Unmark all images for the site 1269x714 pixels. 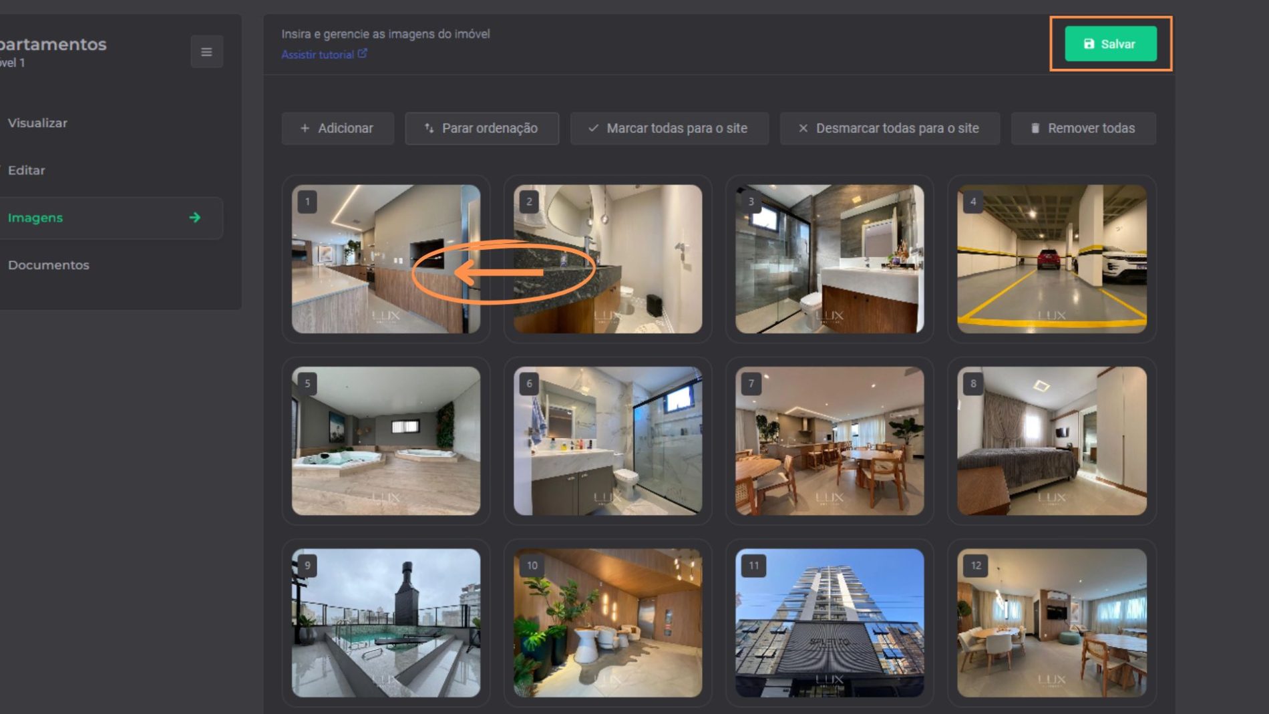point(889,128)
